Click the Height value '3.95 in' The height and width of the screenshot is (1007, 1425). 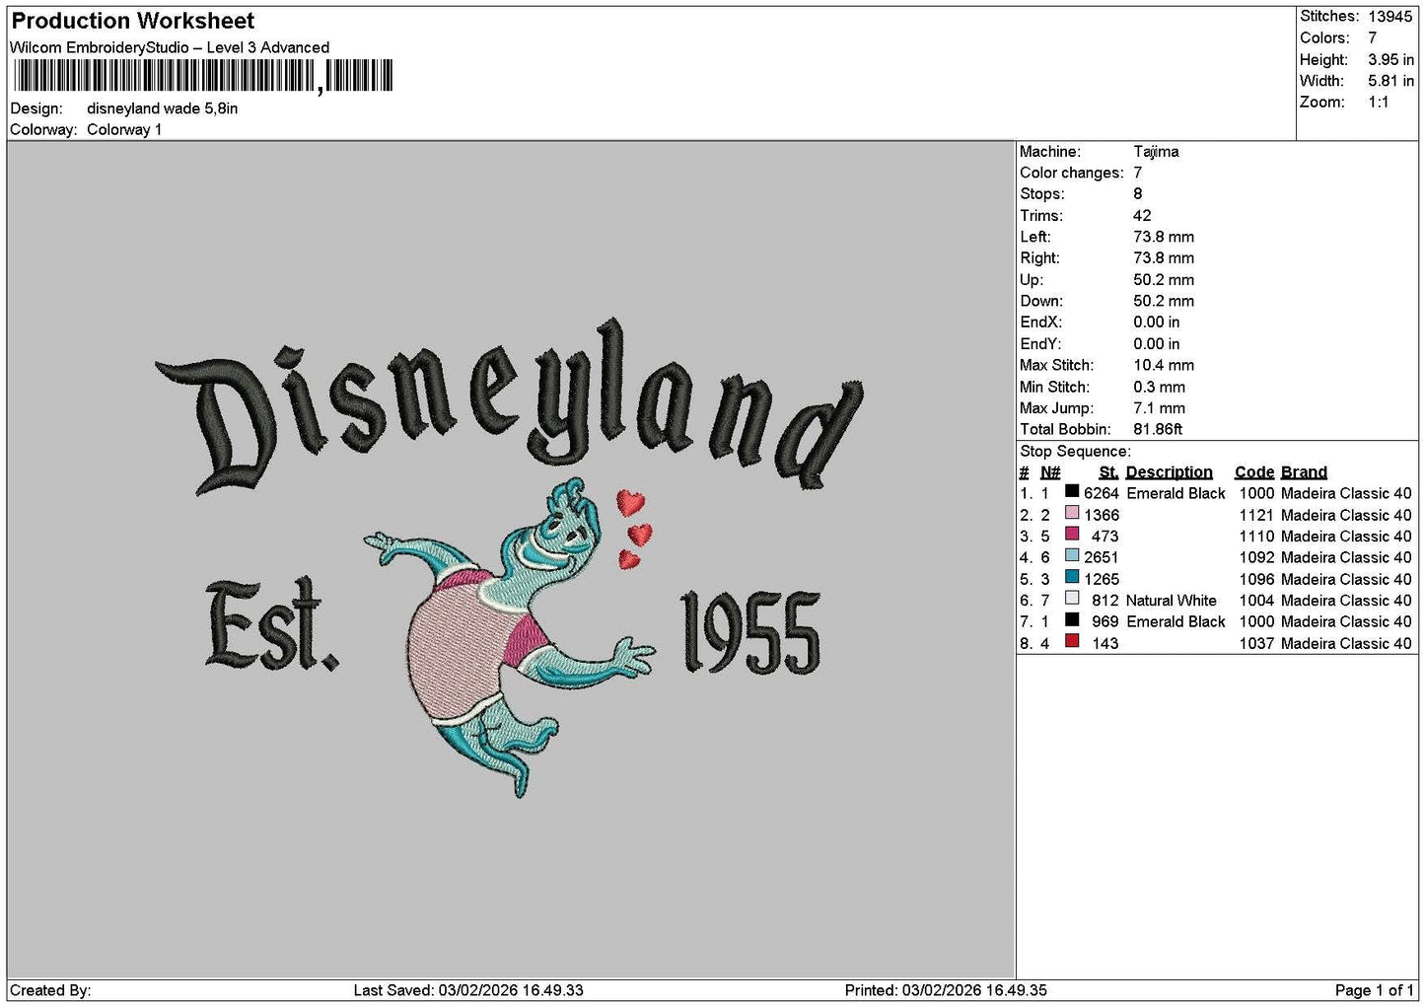point(1390,60)
